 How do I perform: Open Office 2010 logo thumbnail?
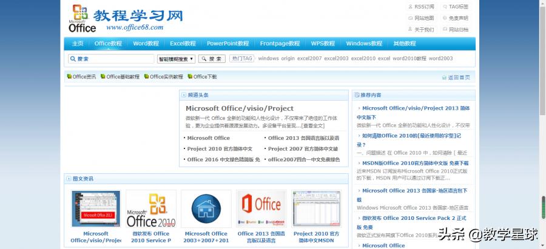[151, 208]
